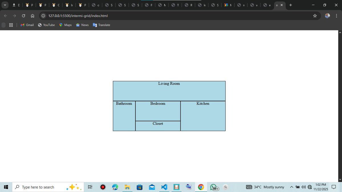Open the Downloads icon in the tab strip

coord(14,5)
